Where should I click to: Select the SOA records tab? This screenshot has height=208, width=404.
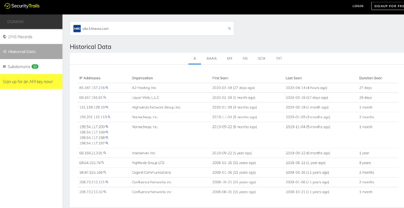coord(262,59)
